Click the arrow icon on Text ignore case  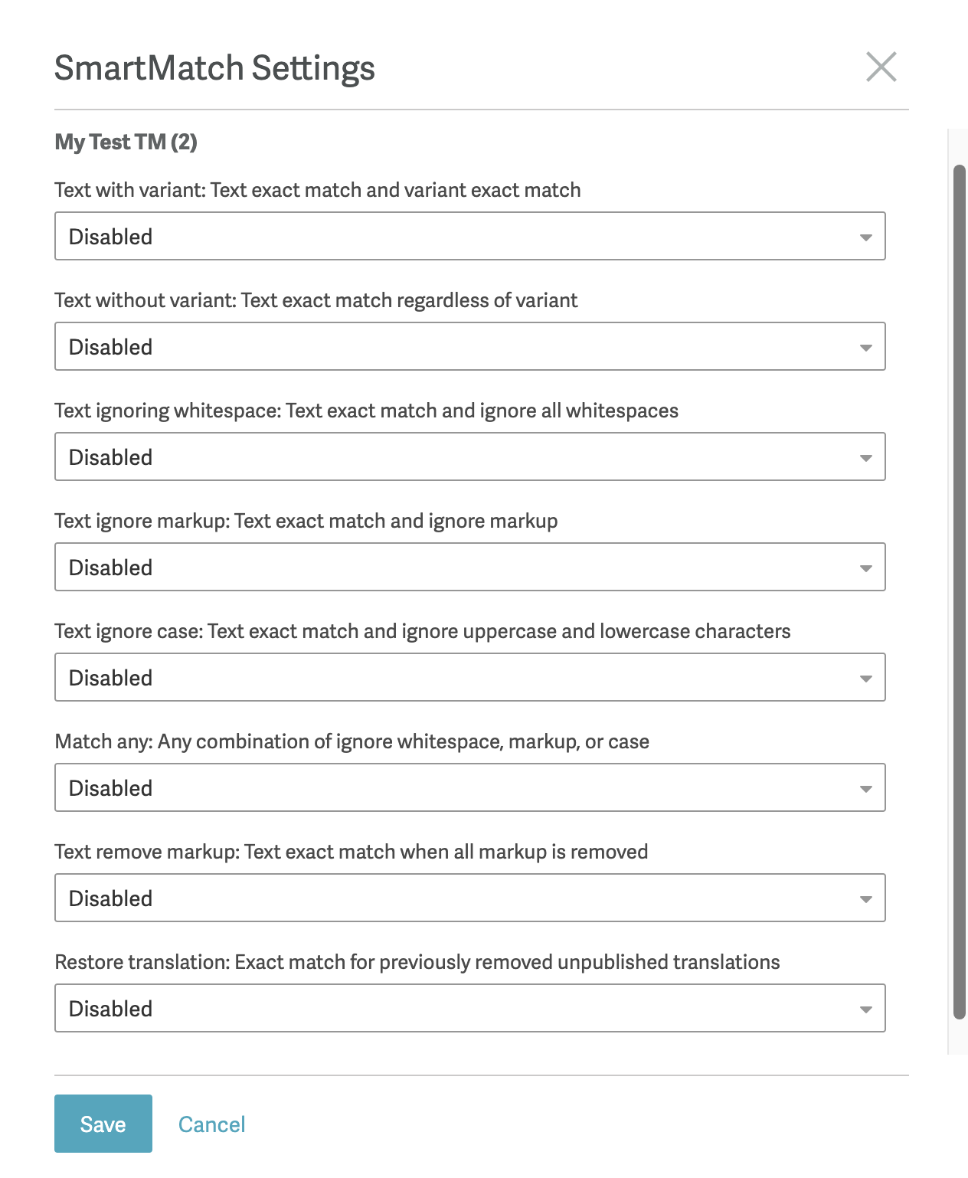click(x=866, y=679)
